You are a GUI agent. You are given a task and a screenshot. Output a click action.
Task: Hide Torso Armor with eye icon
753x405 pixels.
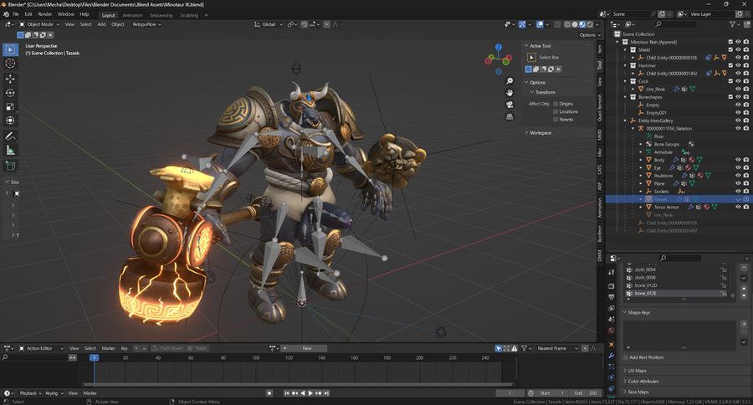[738, 207]
